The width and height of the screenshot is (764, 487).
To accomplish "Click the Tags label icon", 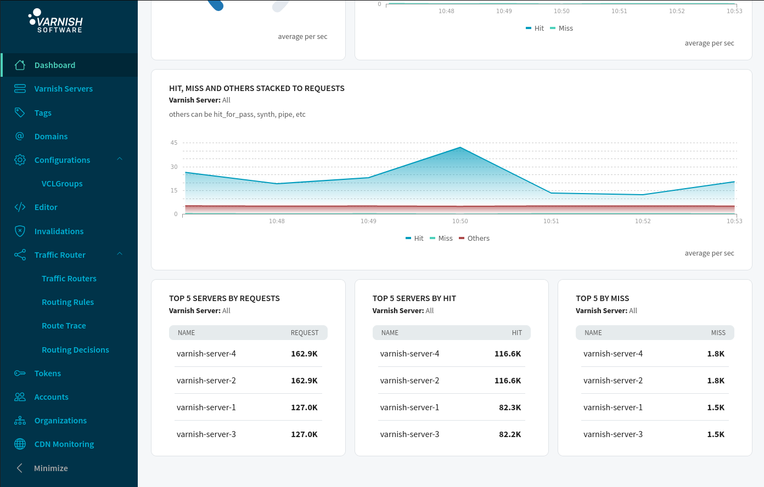I will click(x=20, y=112).
